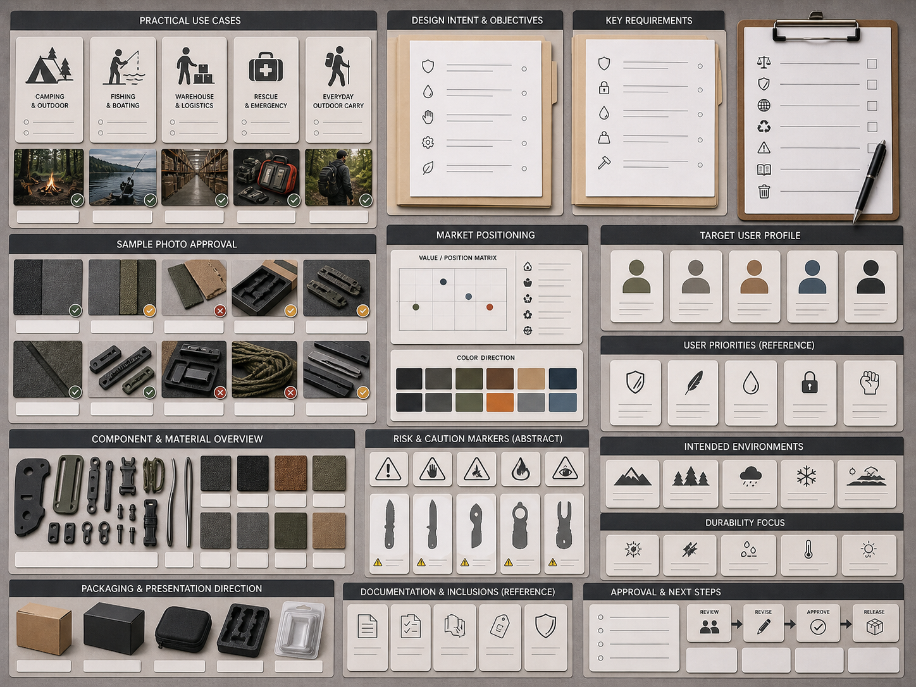Select the first radio bullet under Camping & Outdoor

point(26,122)
